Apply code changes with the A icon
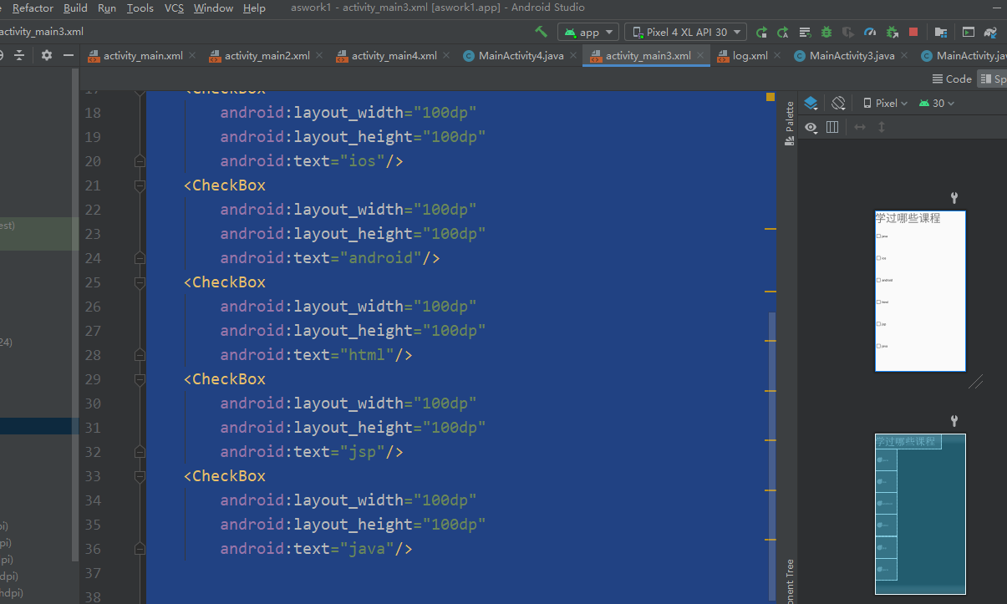Viewport: 1007px width, 604px height. pos(783,32)
